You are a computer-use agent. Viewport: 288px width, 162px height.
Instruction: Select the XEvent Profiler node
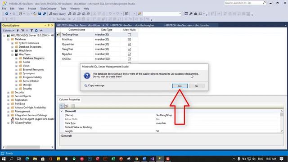[x=23, y=123]
